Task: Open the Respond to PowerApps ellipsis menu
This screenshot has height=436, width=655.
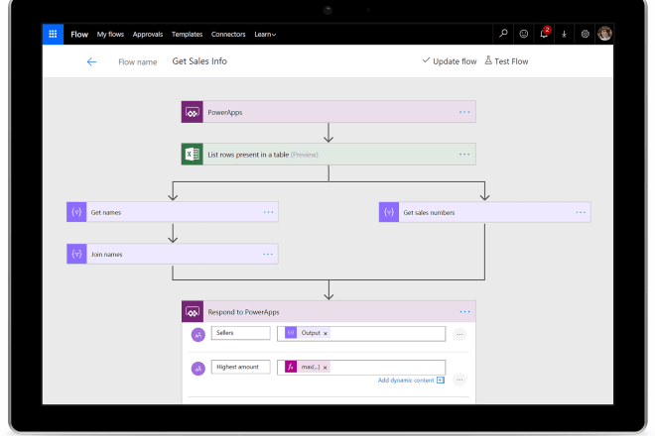Action: (x=464, y=311)
